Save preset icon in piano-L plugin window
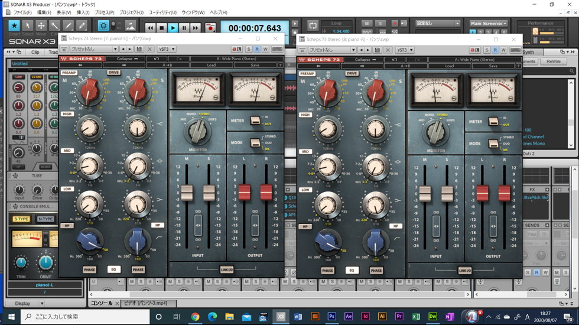 click(x=139, y=49)
